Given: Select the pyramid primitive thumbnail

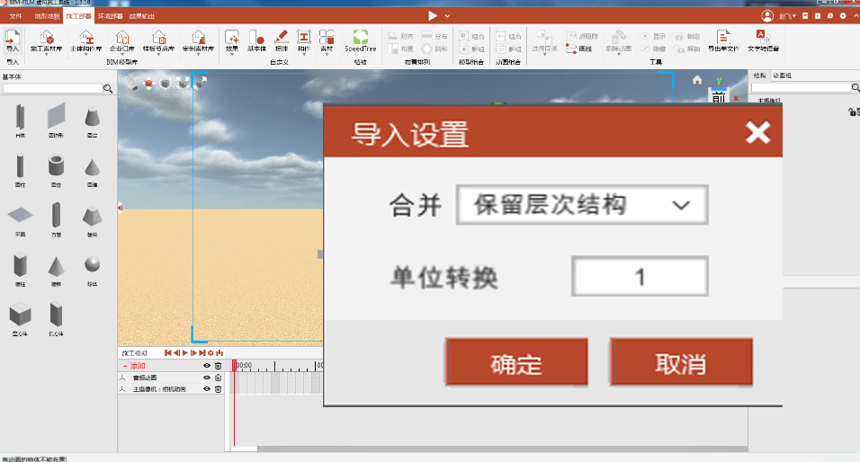Looking at the screenshot, I should tap(56, 266).
